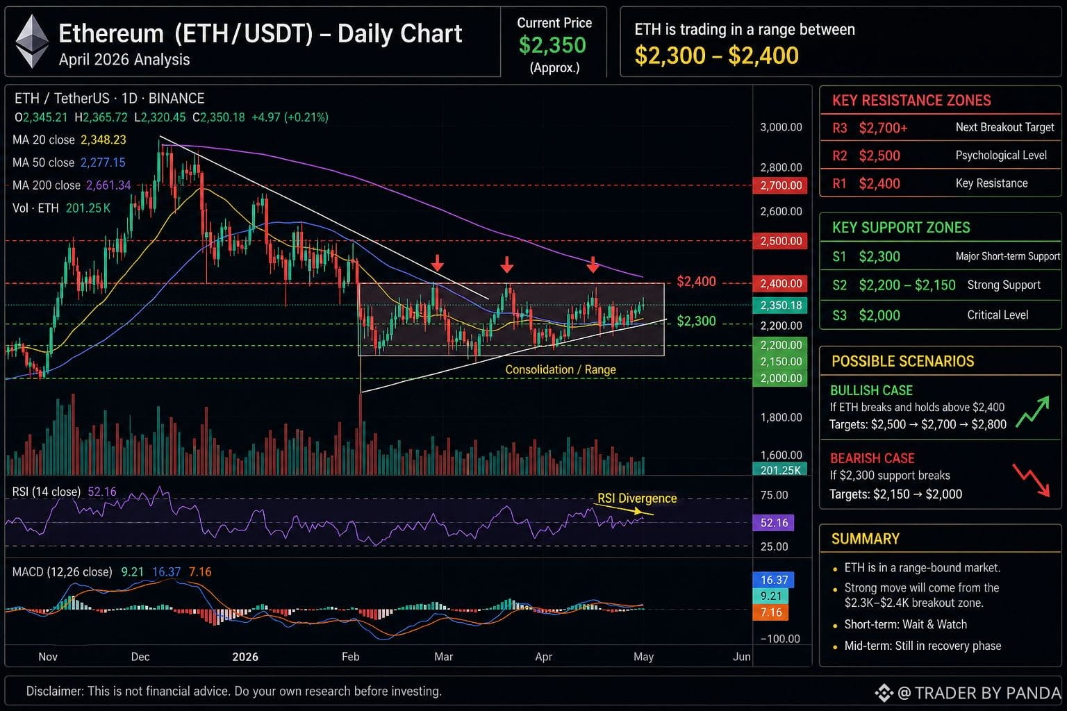Click the 'April 2026 Analysis' subtitle
Image resolution: width=1067 pixels, height=711 pixels.
(124, 60)
